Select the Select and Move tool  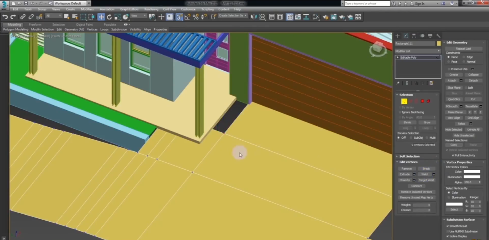tap(101, 17)
